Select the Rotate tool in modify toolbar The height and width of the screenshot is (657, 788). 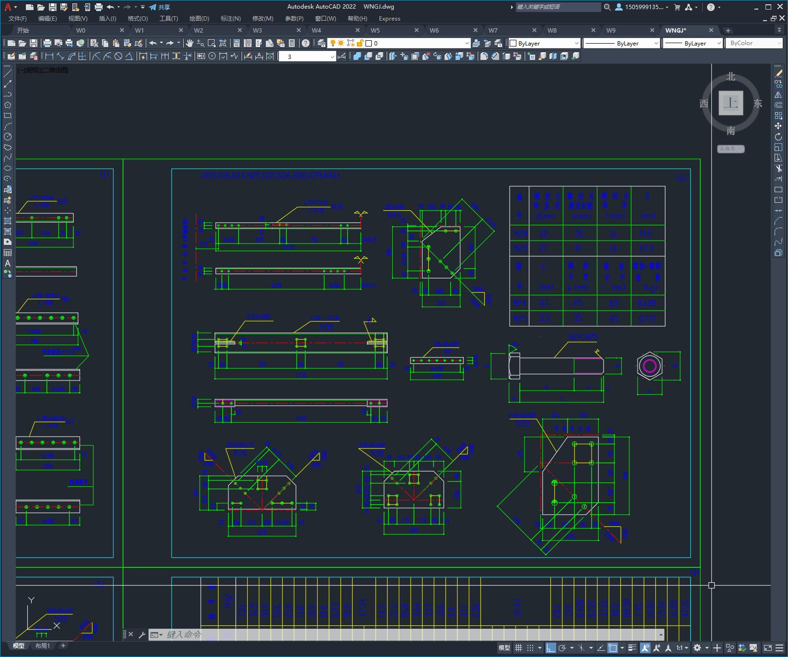pyautogui.click(x=778, y=137)
